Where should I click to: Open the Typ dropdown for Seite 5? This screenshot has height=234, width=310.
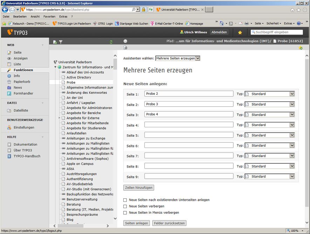[270, 135]
